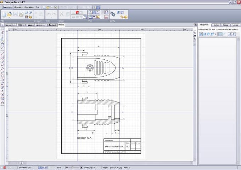This screenshot has height=170, width=241.
Task: Switch to the illusion2 document tab
Action: [52, 25]
